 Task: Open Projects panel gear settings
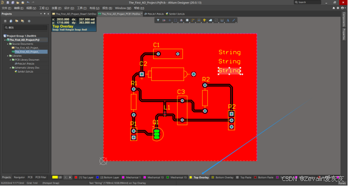point(29,21)
